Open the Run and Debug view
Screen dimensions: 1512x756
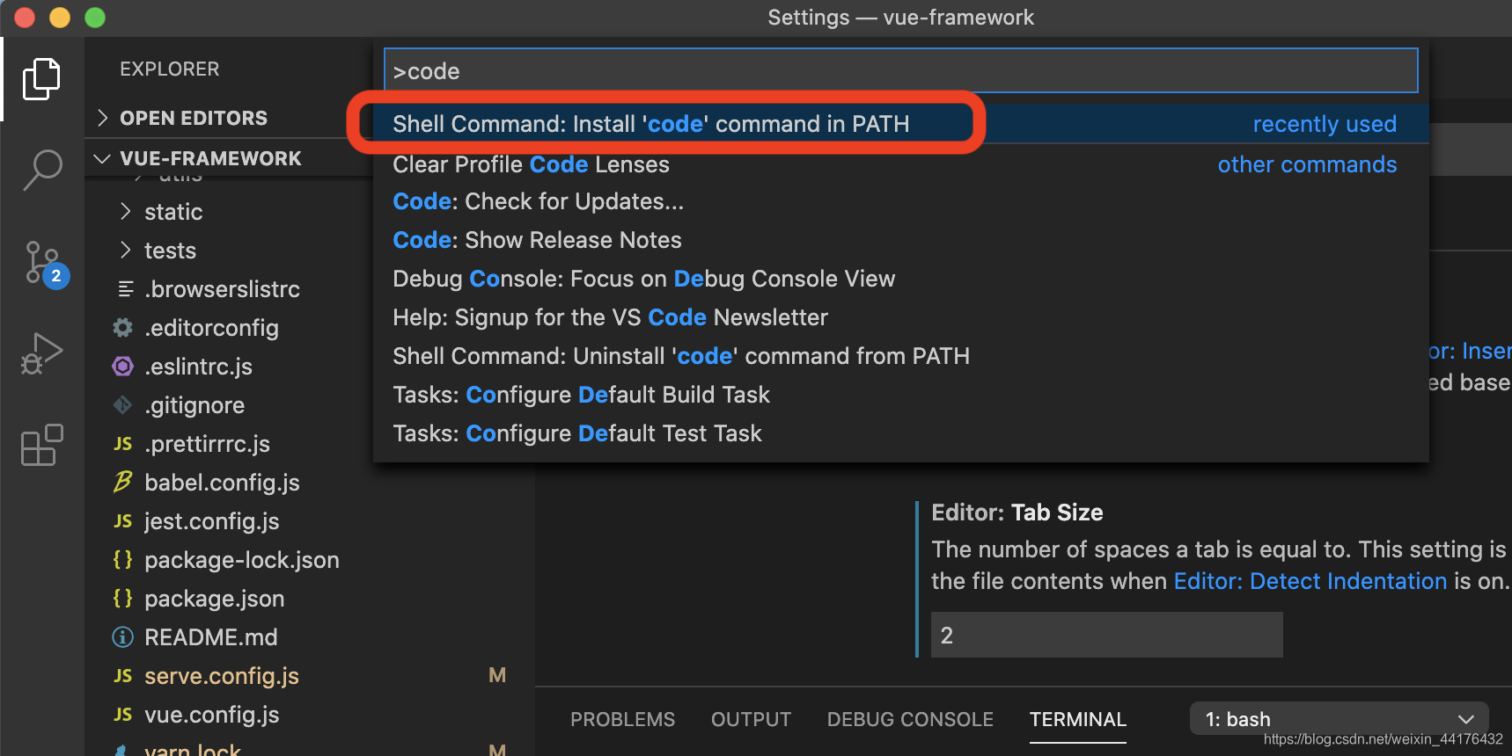pyautogui.click(x=40, y=353)
